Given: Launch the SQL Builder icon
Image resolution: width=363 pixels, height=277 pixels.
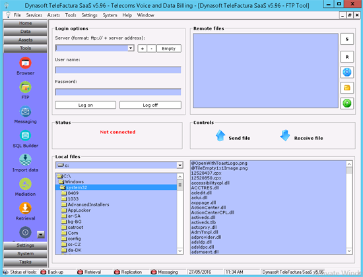Looking at the screenshot, I should point(25,136).
